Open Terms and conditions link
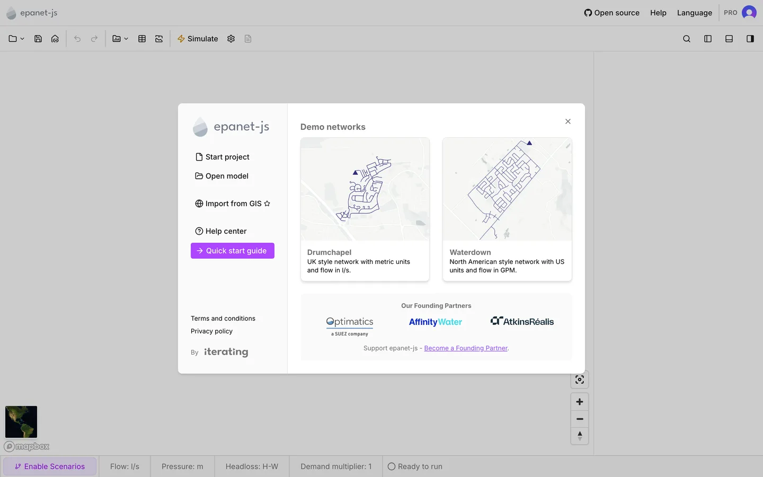The height and width of the screenshot is (477, 763). coord(223,319)
